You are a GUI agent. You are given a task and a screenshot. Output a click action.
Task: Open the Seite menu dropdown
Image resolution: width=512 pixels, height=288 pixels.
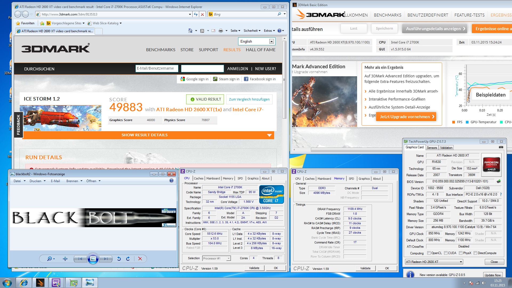(235, 31)
